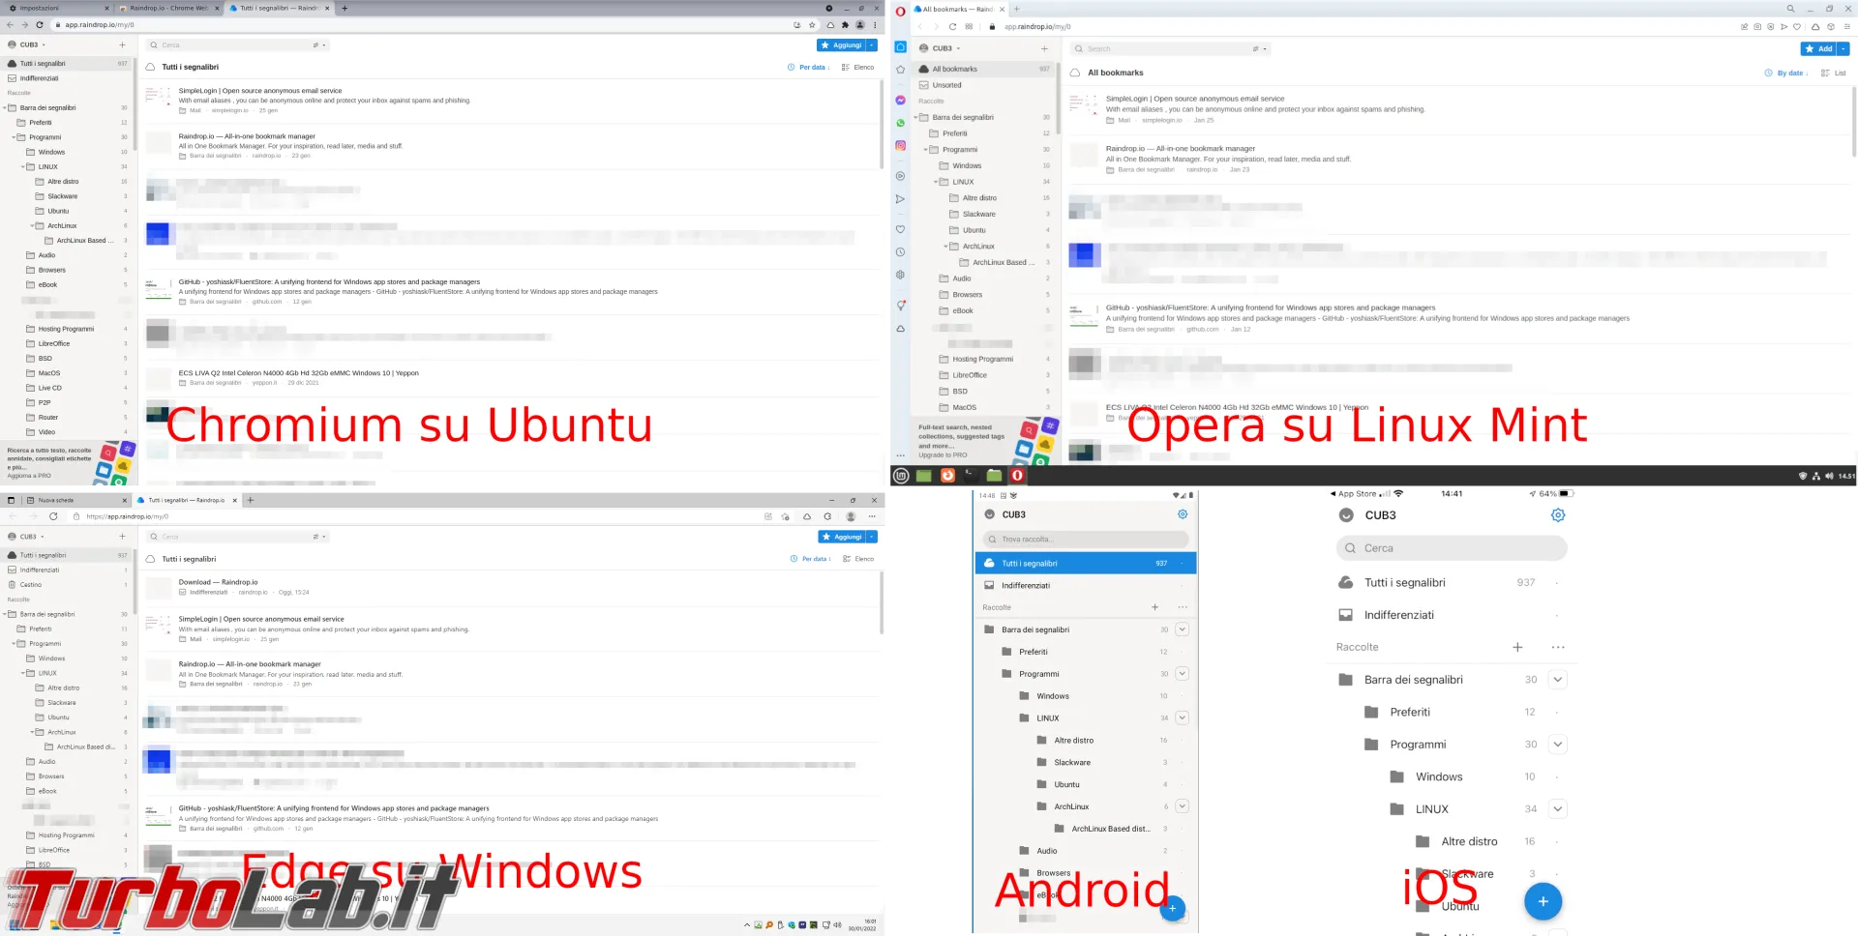Open Opera sidebar settings gear icon
The width and height of the screenshot is (1858, 936).
tap(900, 275)
